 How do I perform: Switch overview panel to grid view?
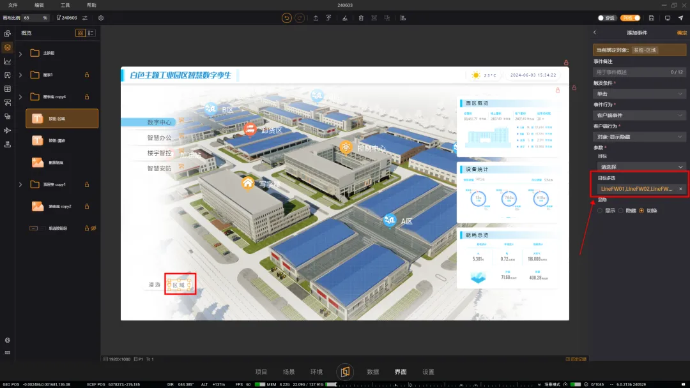click(x=80, y=33)
